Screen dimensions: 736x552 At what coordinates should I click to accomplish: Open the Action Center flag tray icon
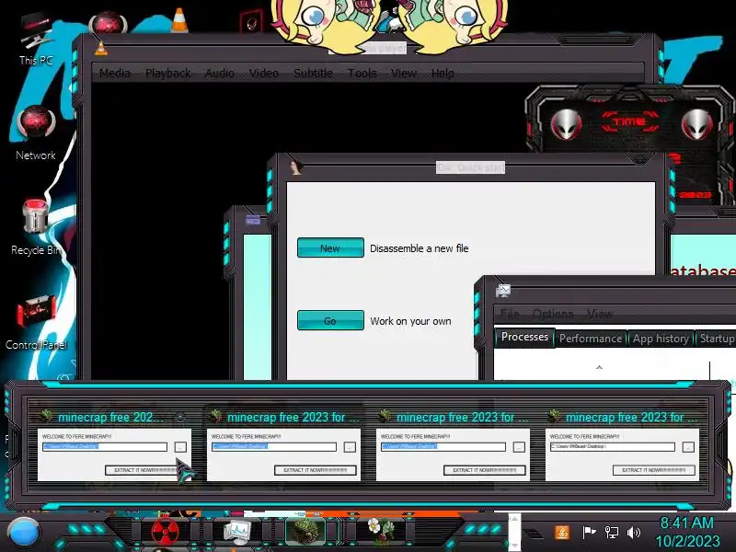(589, 533)
